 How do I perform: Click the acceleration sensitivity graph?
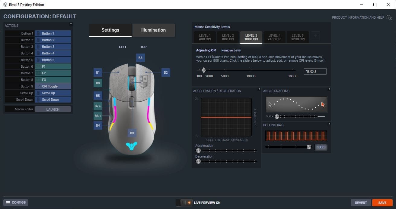(x=226, y=117)
